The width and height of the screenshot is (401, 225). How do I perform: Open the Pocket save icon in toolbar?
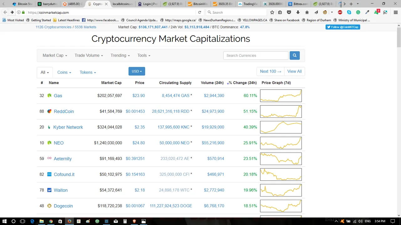click(289, 12)
